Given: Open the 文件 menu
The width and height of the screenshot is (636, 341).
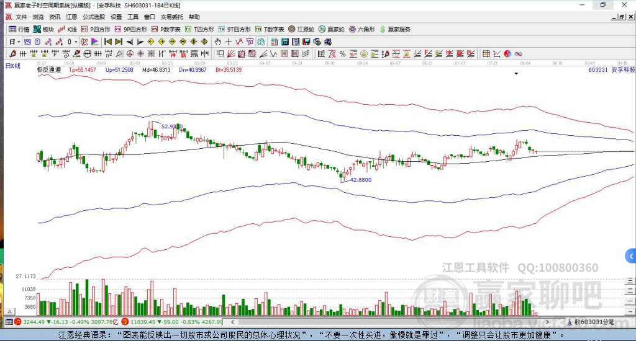Looking at the screenshot, I should (21, 17).
